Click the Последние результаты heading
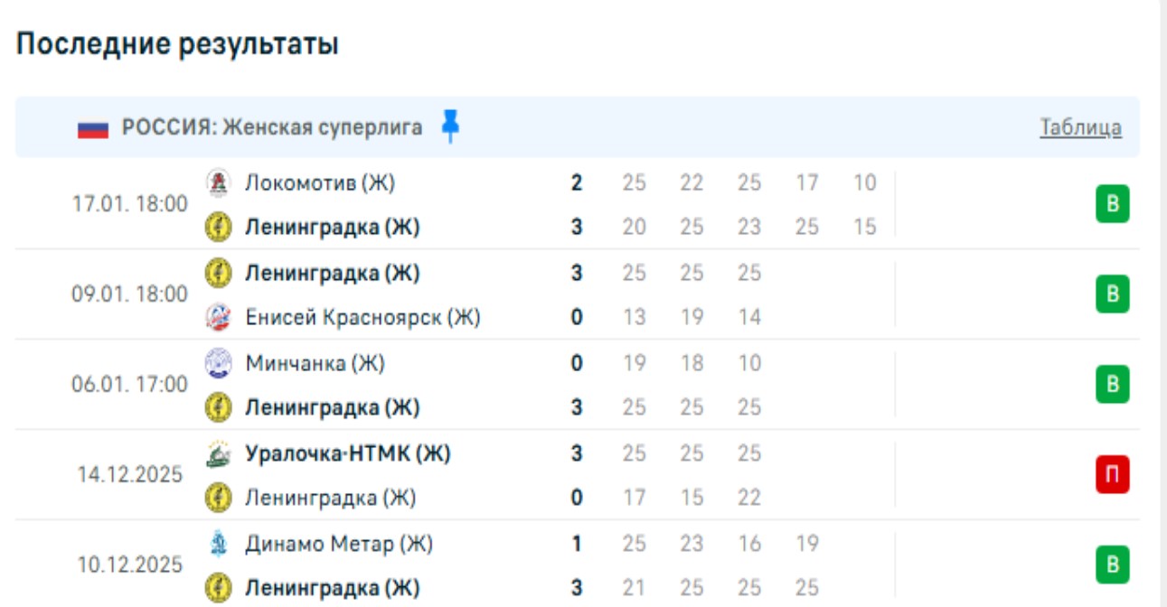Screen dimensions: 1167x607 (x=178, y=44)
